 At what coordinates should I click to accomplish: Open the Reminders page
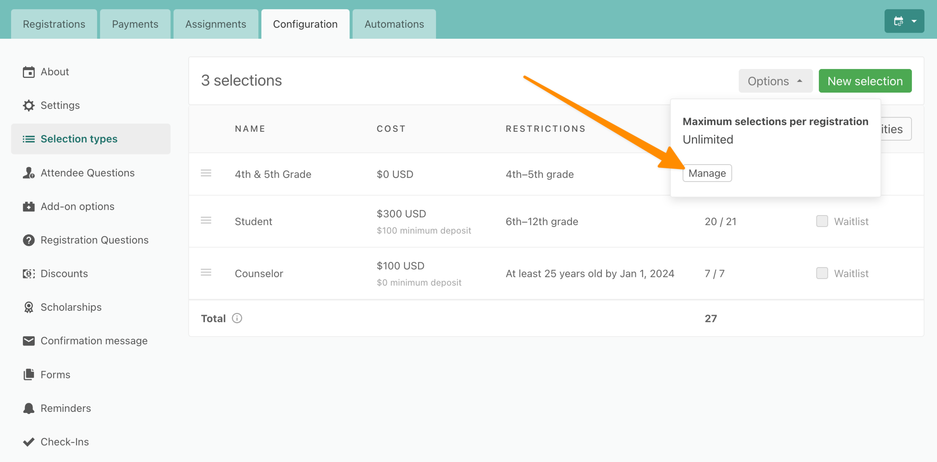(91, 408)
